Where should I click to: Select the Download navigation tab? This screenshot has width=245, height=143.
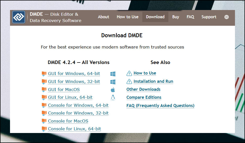click(x=155, y=17)
